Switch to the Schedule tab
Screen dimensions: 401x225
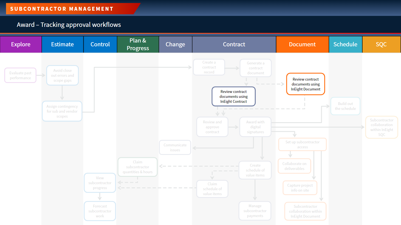(345, 44)
